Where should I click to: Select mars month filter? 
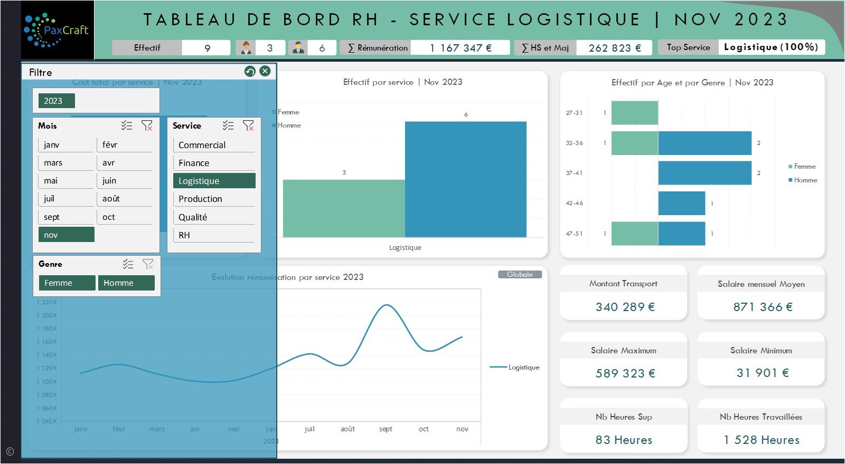65,162
